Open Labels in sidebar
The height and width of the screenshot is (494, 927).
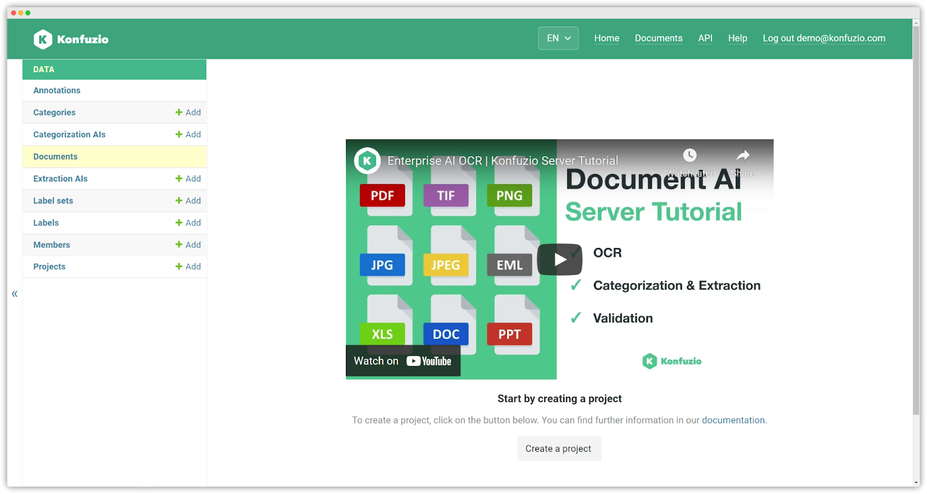[46, 223]
